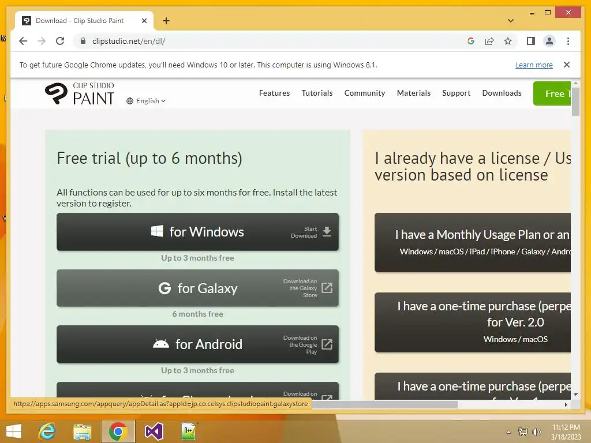Click the Learn more link
This screenshot has height=443, width=591.
point(534,65)
